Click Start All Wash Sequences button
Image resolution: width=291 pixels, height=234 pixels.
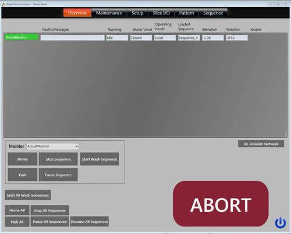click(28, 195)
